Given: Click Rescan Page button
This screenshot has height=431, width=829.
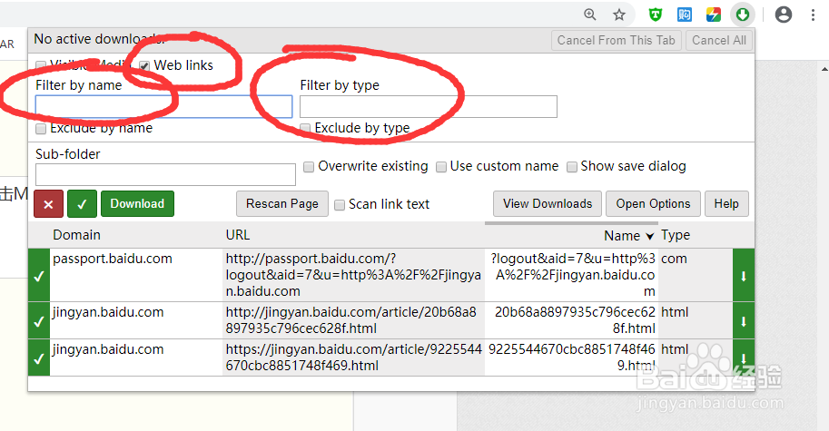Looking at the screenshot, I should (x=282, y=204).
